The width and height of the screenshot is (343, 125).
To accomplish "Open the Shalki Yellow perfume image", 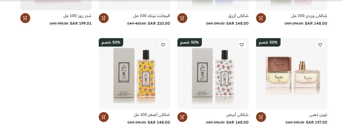I will click(134, 73).
